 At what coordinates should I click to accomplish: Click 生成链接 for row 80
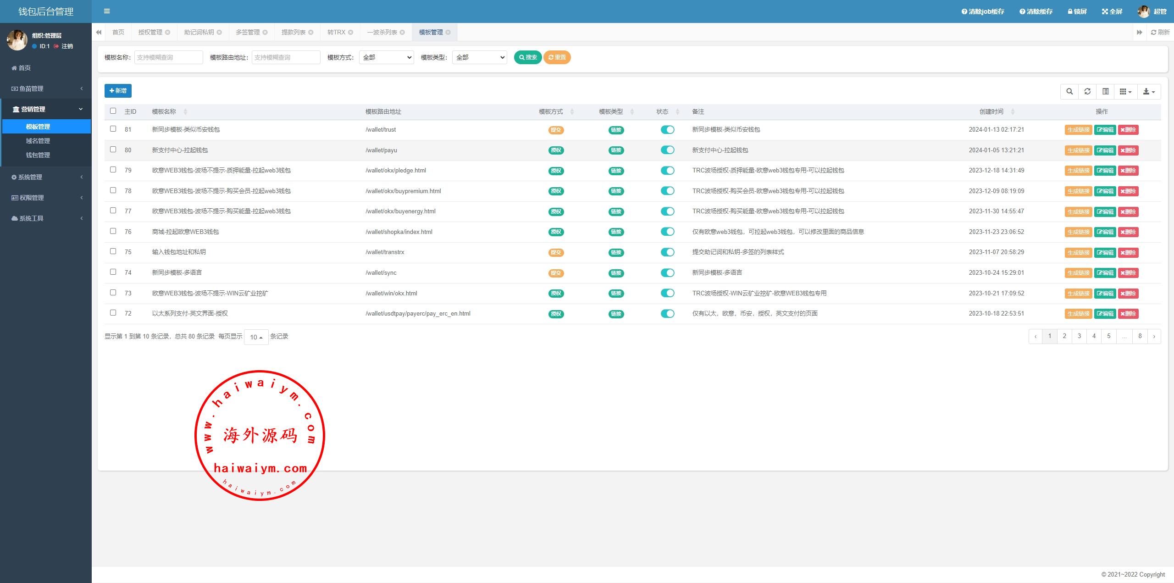pyautogui.click(x=1078, y=150)
